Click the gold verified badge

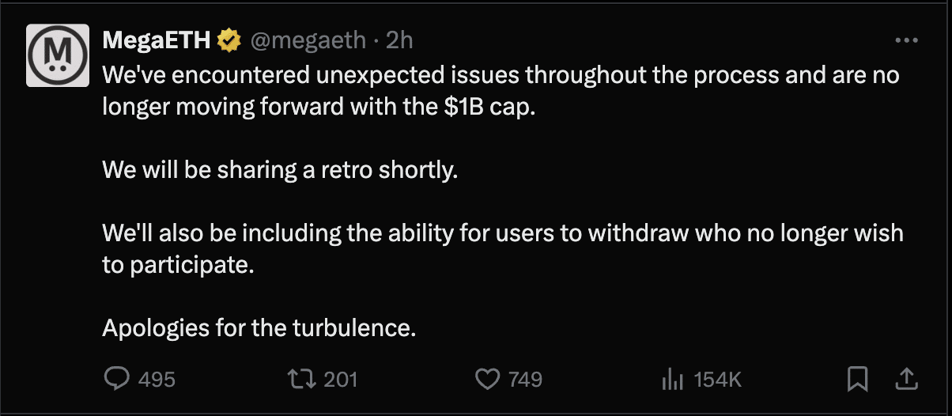tap(230, 40)
